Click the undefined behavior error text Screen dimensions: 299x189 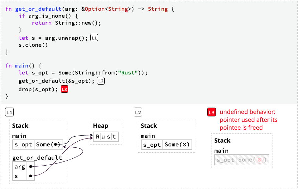coord(248,120)
